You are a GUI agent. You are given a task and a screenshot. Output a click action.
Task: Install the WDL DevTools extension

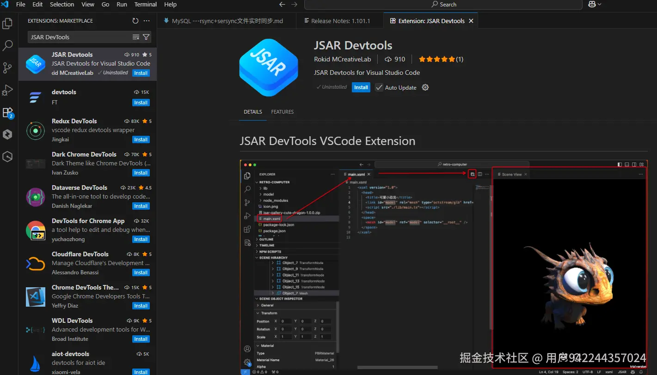[x=141, y=339]
